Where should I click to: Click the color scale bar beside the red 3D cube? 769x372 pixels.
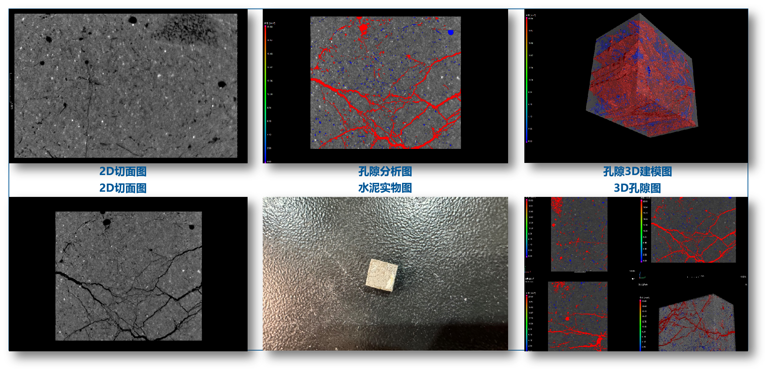(x=527, y=79)
